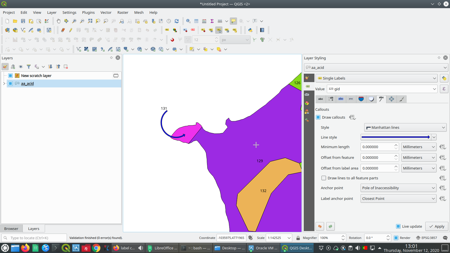Expand the aa_acid layer entry
The height and width of the screenshot is (253, 450).
(x=4, y=83)
